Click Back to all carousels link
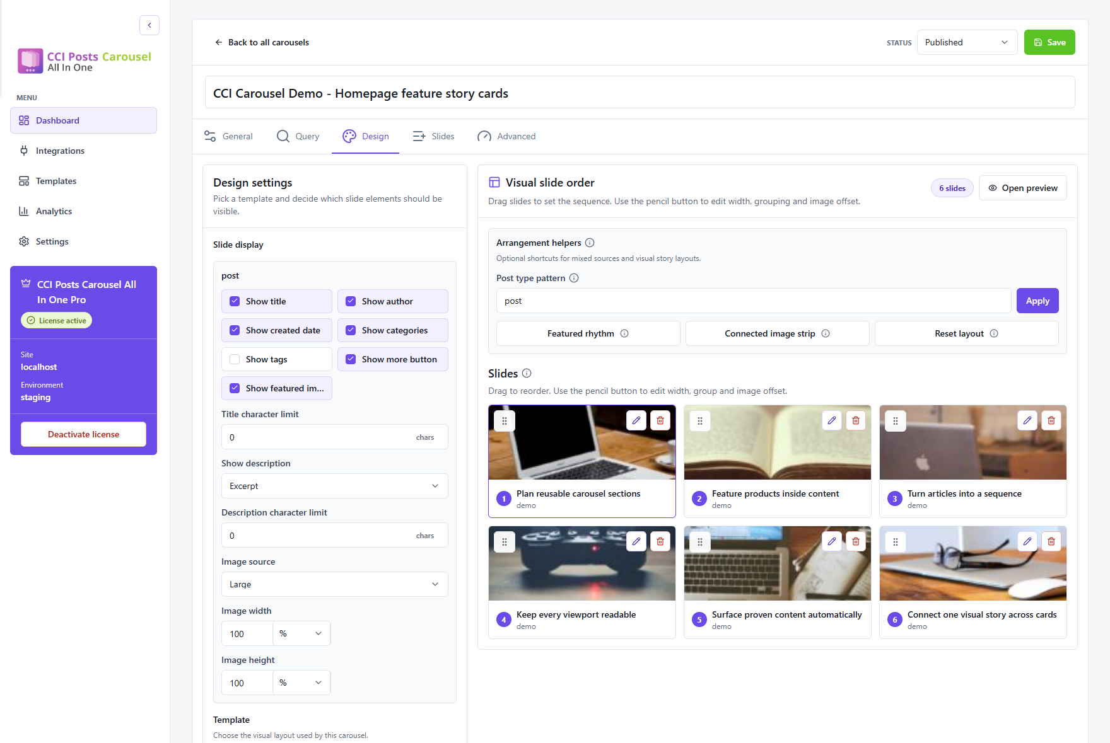Image resolution: width=1110 pixels, height=743 pixels. point(262,42)
